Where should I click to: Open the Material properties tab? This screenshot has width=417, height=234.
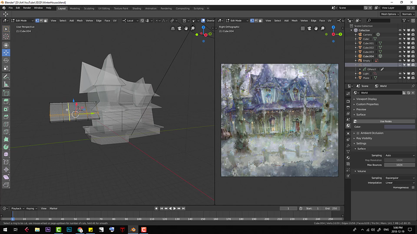(348, 158)
